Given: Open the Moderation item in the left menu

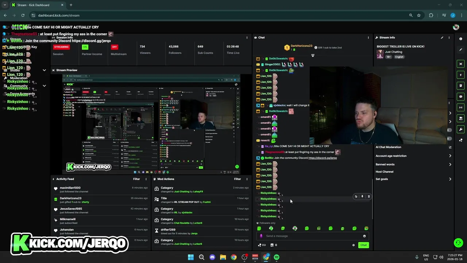Looking at the screenshot, I should 19,78.
